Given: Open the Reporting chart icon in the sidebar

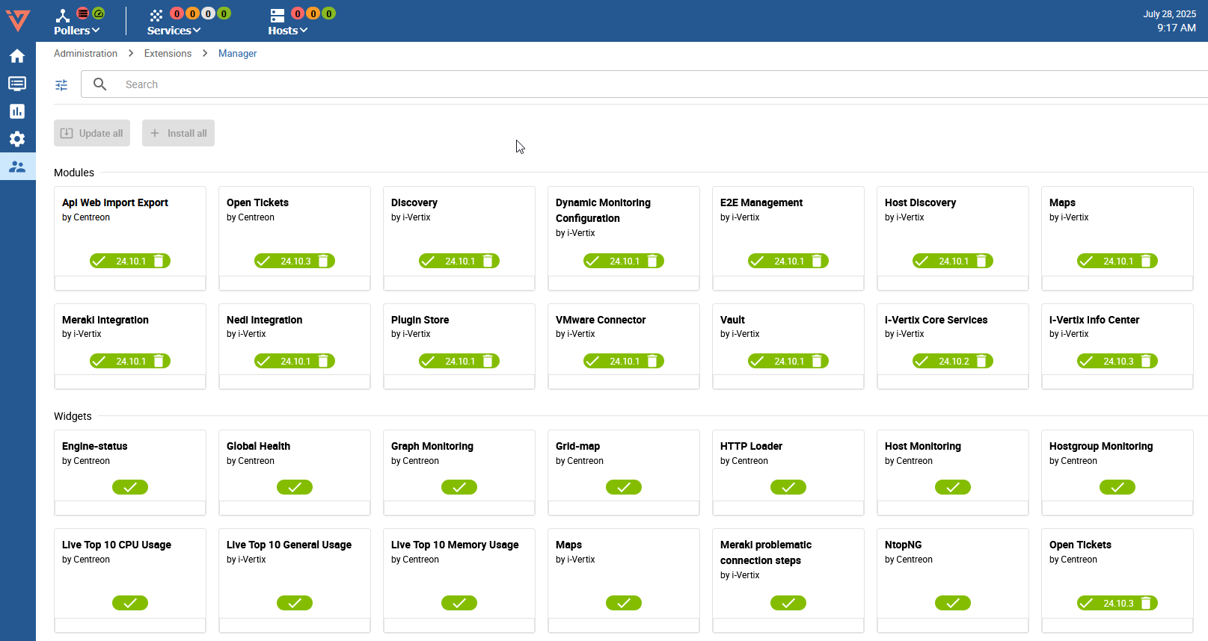Looking at the screenshot, I should tap(17, 111).
